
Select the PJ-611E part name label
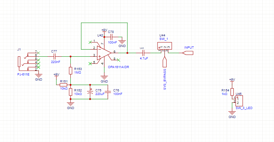(x=24, y=74)
